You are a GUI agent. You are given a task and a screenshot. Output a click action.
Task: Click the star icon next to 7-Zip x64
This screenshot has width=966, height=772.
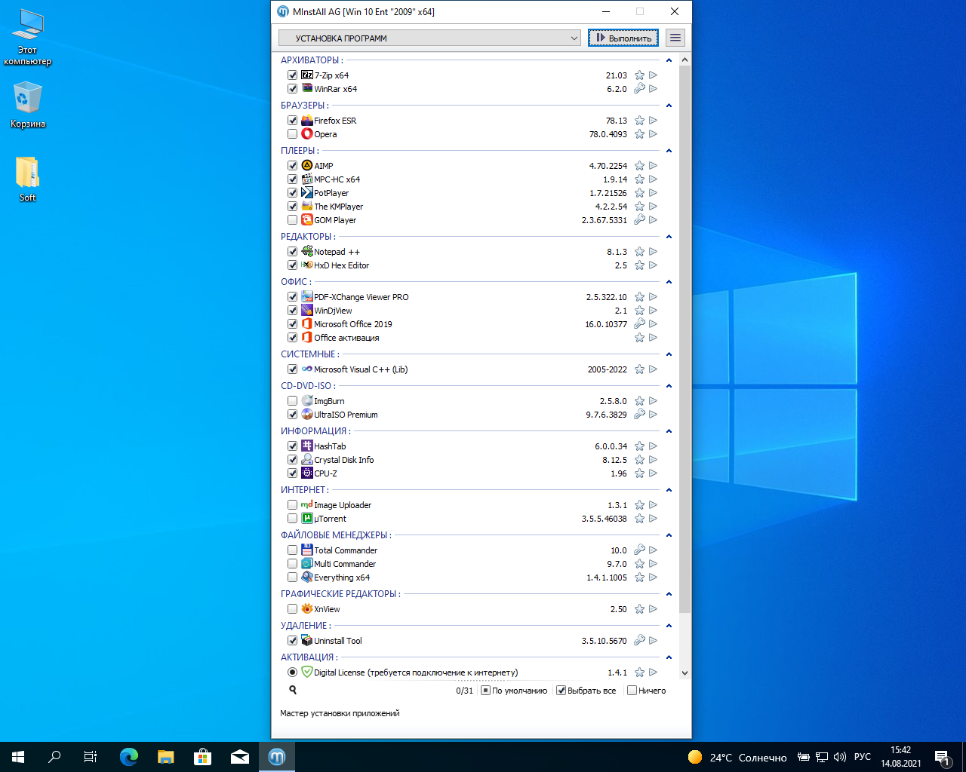[639, 75]
